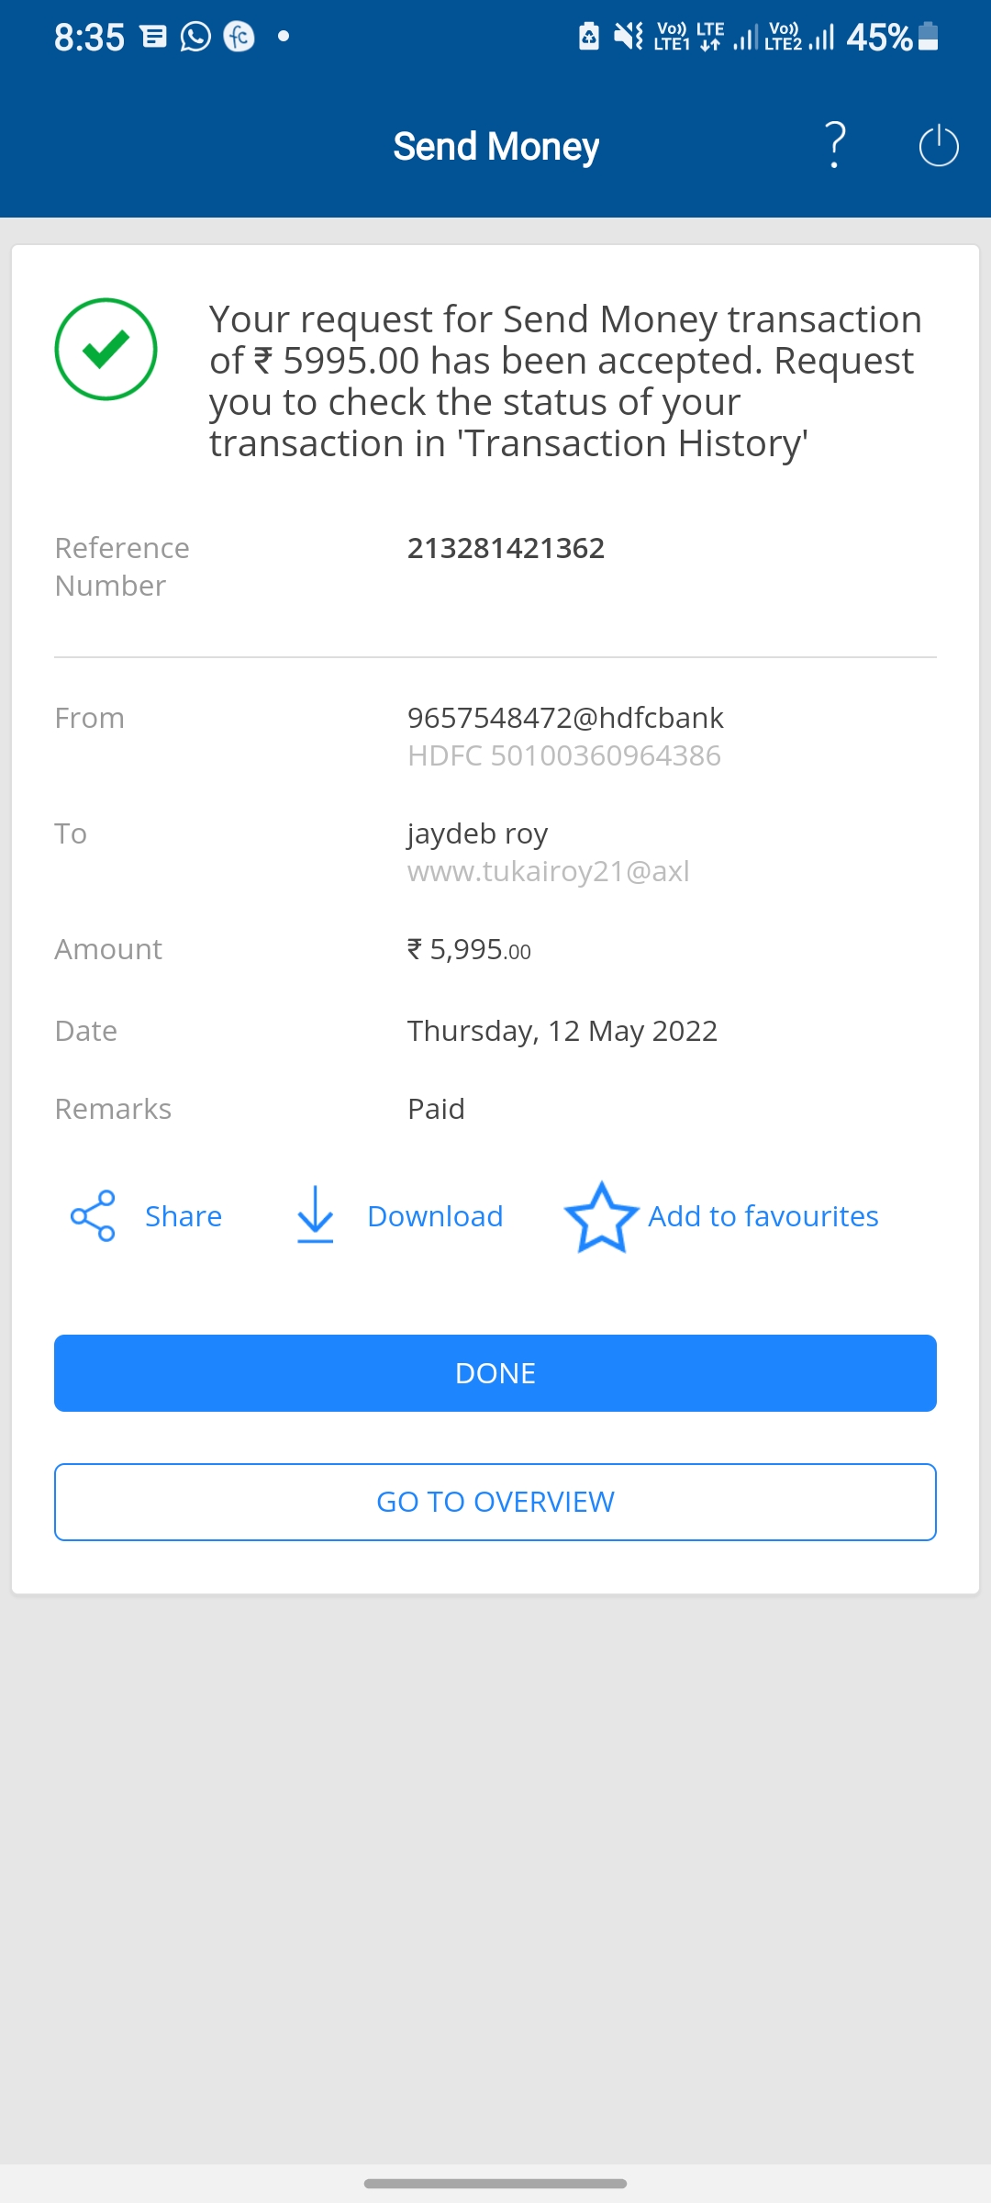The height and width of the screenshot is (2203, 991).
Task: Tap the recipient name jaydeb roy
Action: click(x=477, y=833)
